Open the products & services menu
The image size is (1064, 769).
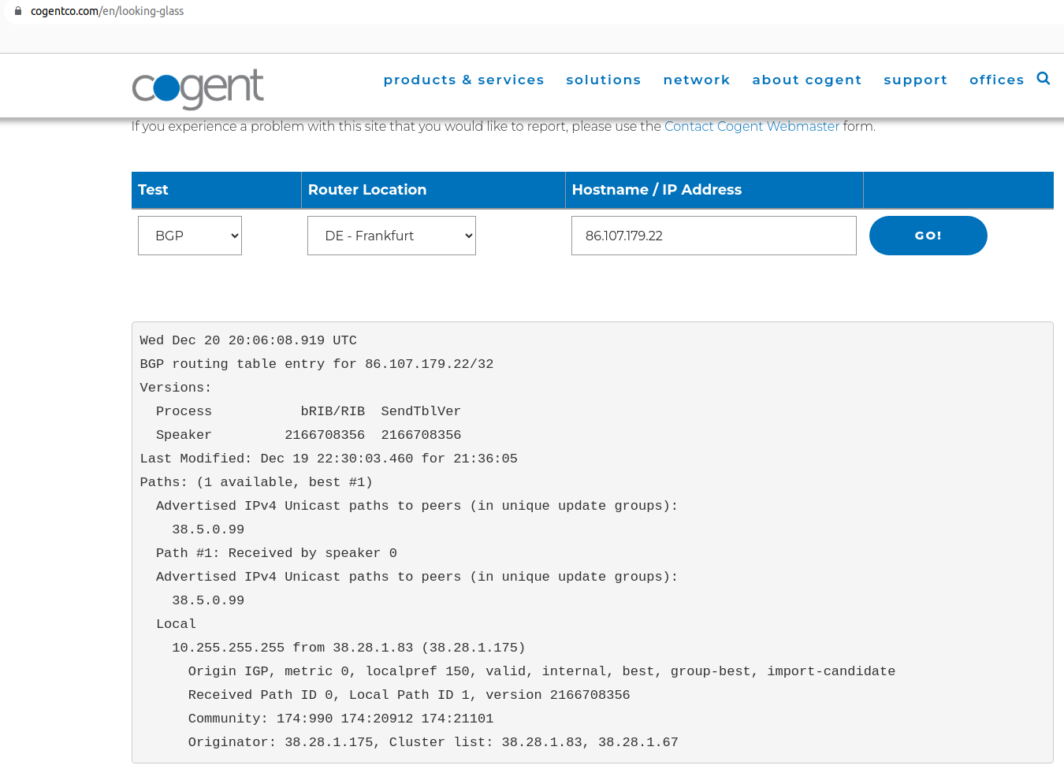click(x=463, y=80)
